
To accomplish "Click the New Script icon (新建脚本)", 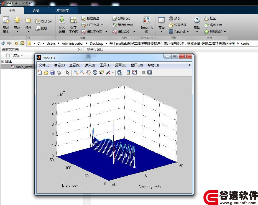I will 6,20.
